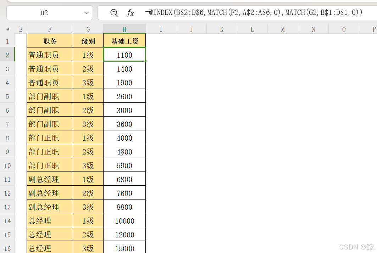This screenshot has height=253, width=377.
Task: Select column H header
Action: pos(124,29)
